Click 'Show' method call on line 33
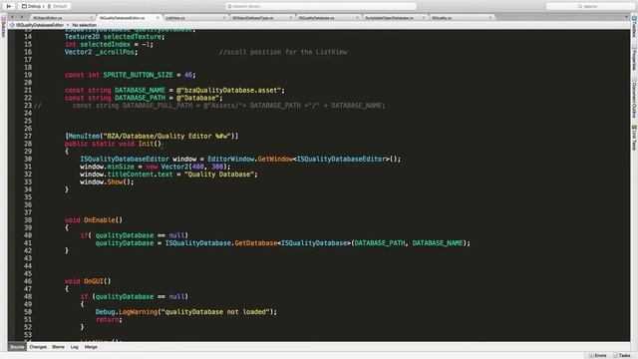 pos(116,181)
